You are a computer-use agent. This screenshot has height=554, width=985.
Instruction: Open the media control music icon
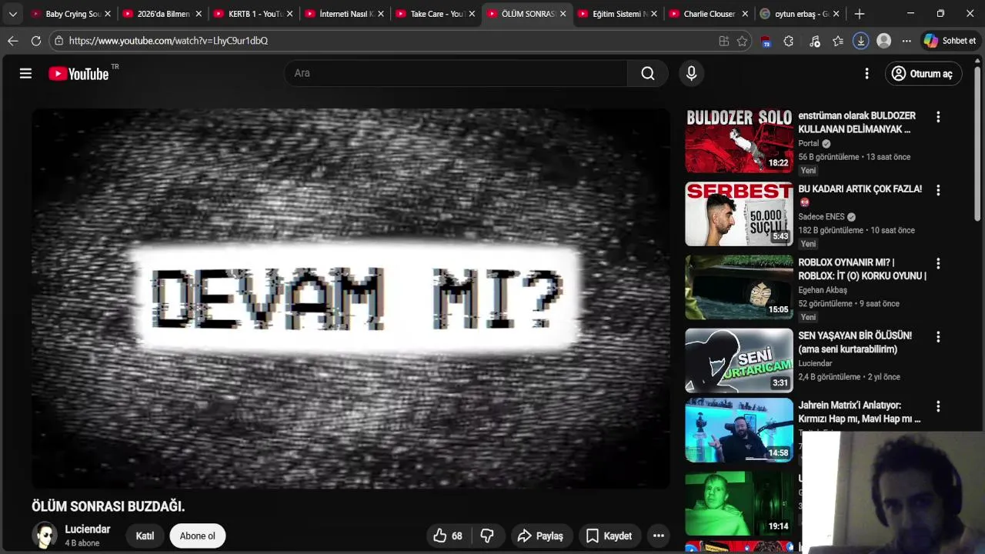pyautogui.click(x=815, y=41)
